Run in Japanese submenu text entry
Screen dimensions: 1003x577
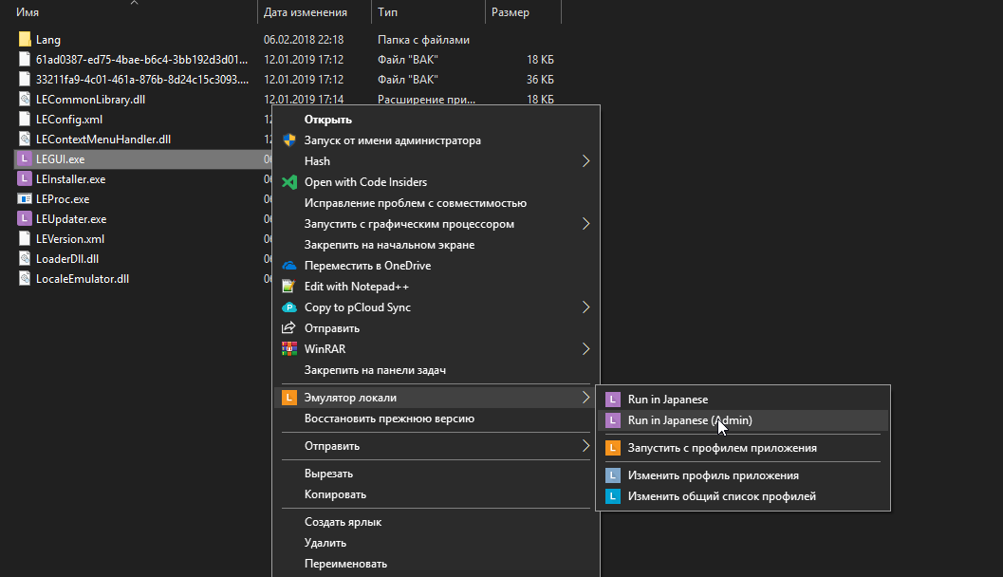(668, 400)
